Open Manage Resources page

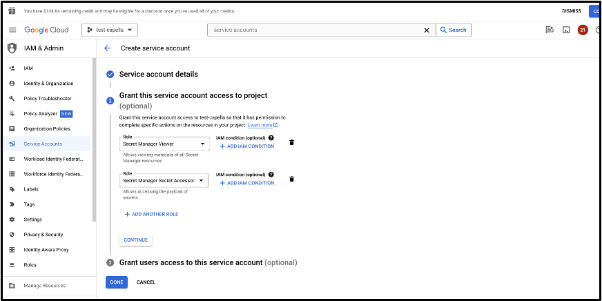45,286
